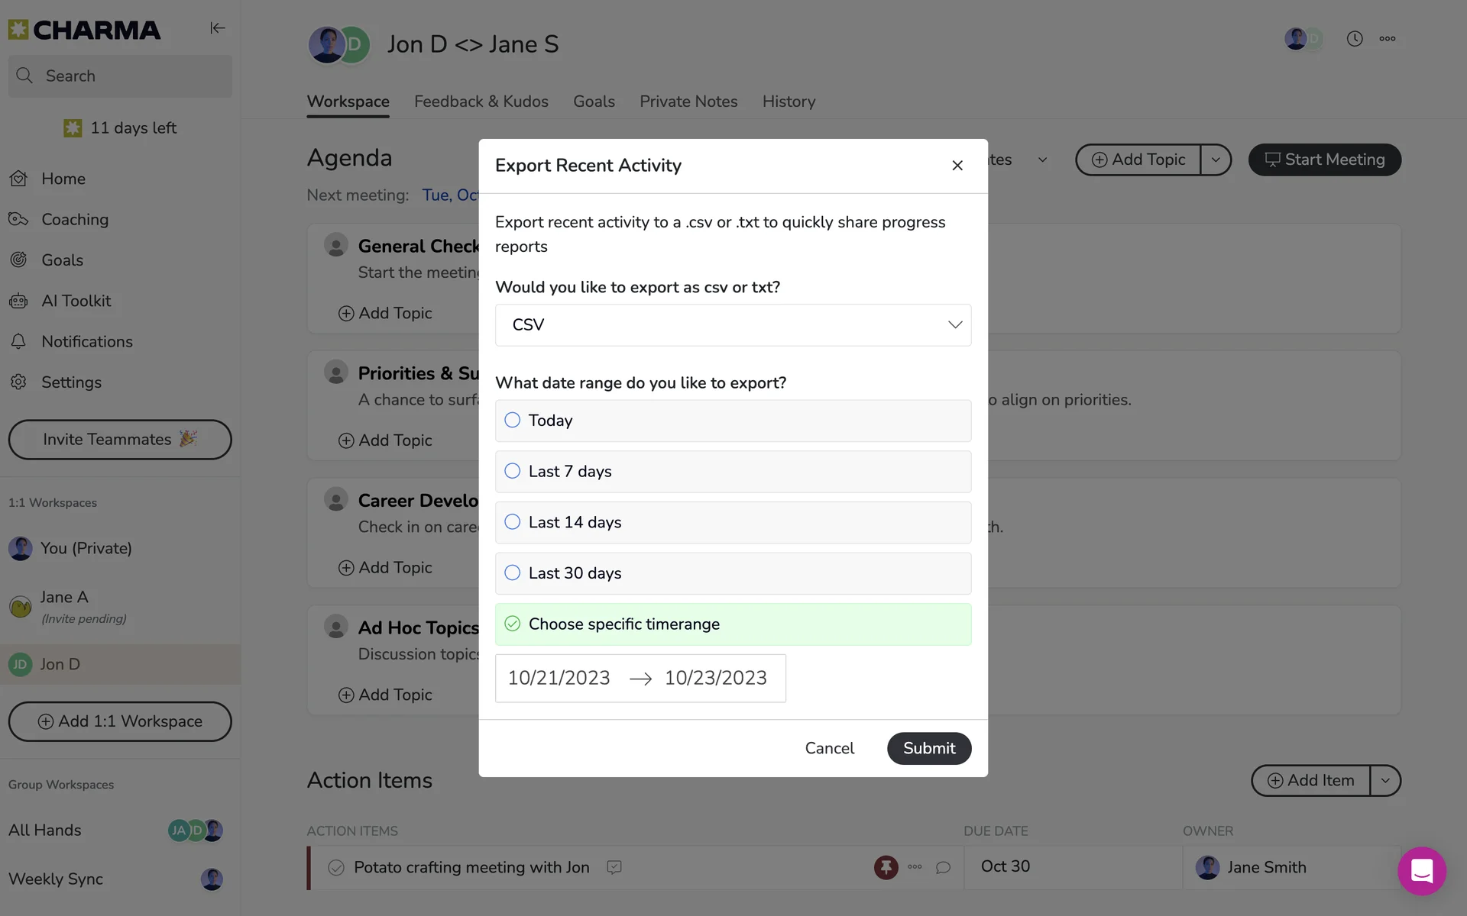Image resolution: width=1467 pixels, height=916 pixels.
Task: Collapse the sidebar with the arrow icon
Action: click(217, 28)
